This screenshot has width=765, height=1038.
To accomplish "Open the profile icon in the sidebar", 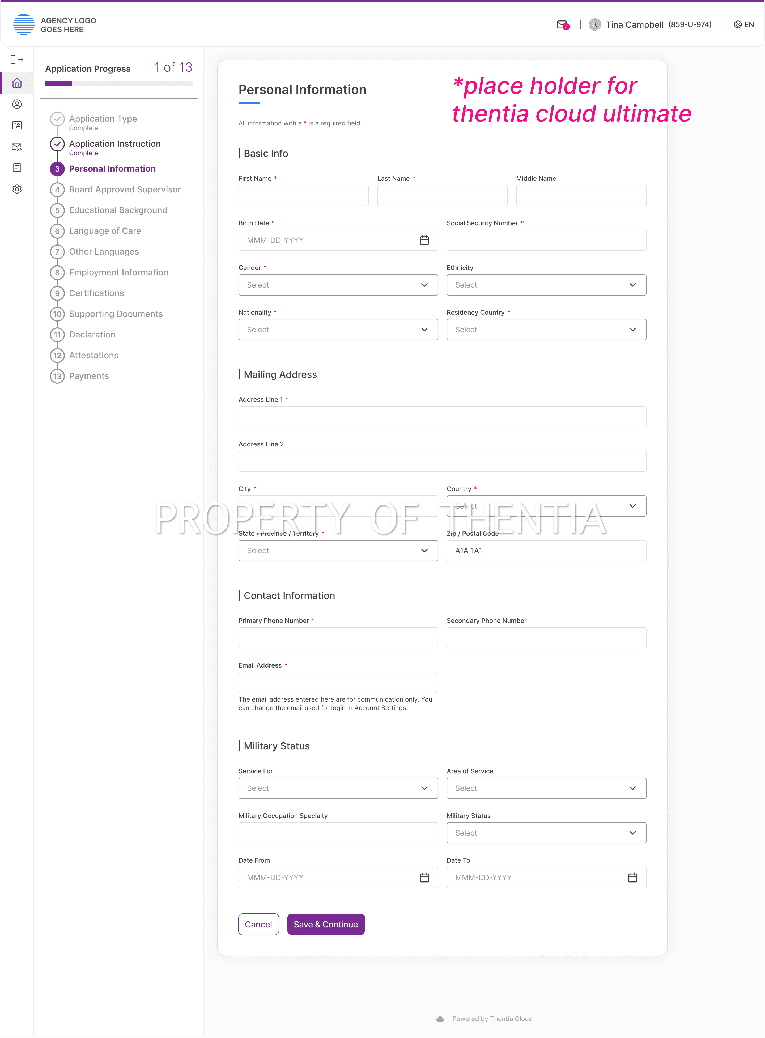I will 17,104.
